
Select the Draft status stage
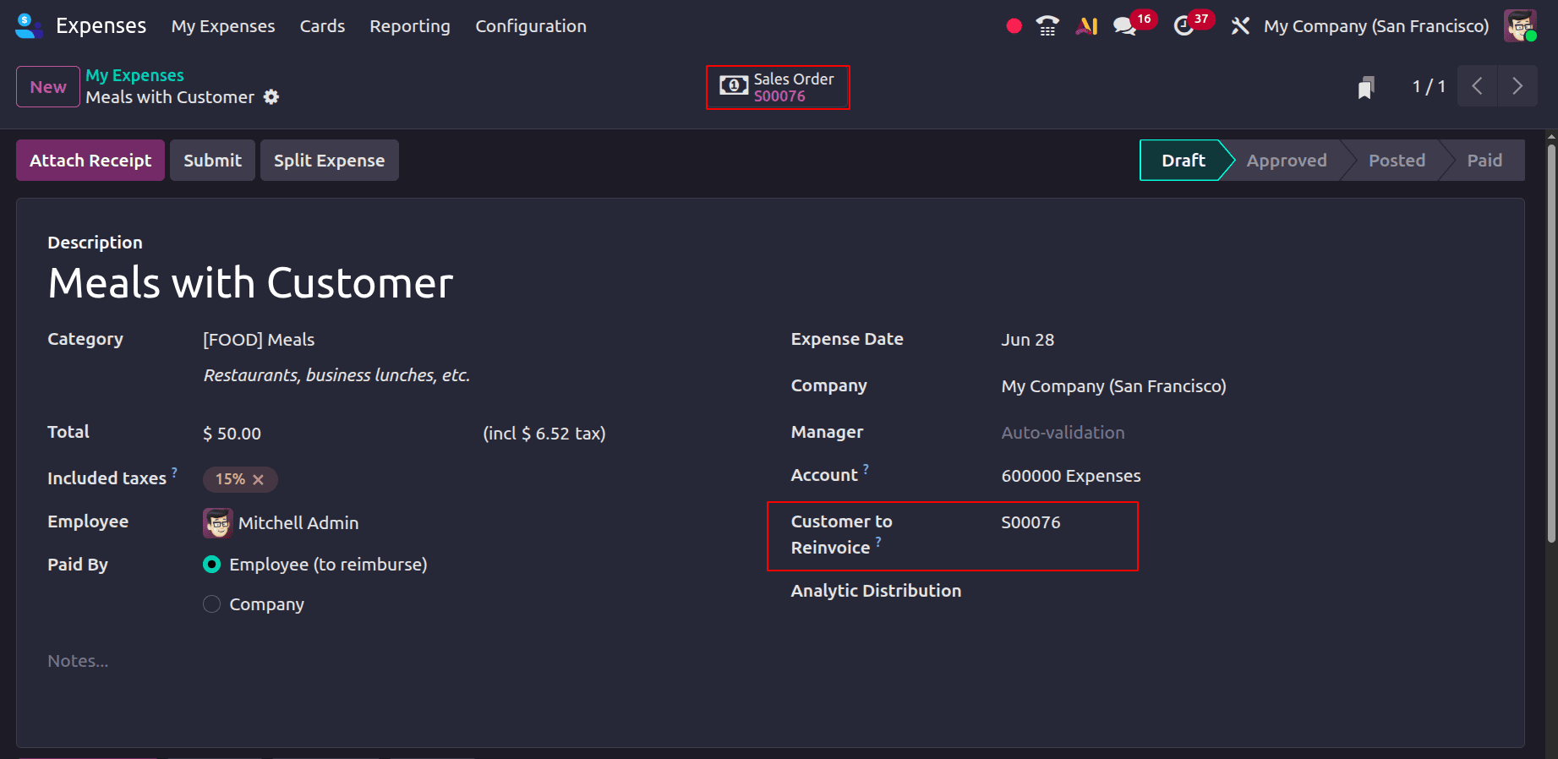coord(1183,161)
